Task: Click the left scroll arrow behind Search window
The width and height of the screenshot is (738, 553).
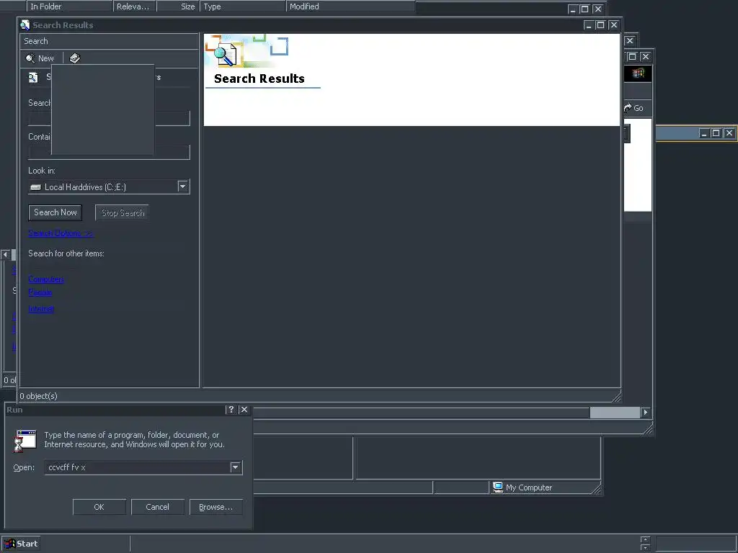Action: pyautogui.click(x=5, y=254)
